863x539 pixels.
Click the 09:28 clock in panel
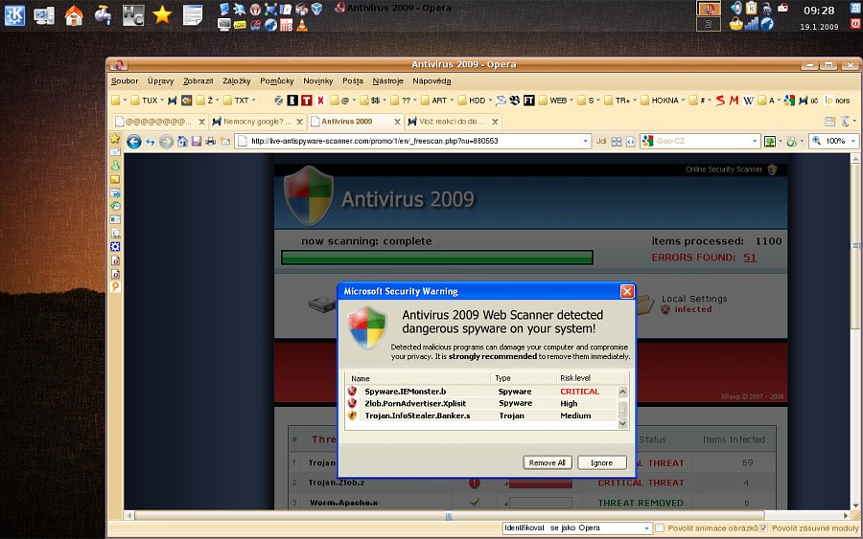tap(819, 11)
